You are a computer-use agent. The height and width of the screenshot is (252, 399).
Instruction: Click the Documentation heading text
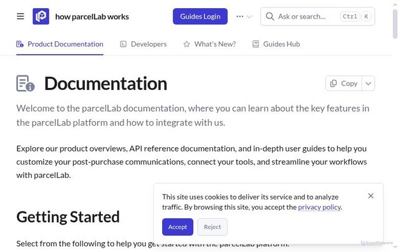click(105, 84)
